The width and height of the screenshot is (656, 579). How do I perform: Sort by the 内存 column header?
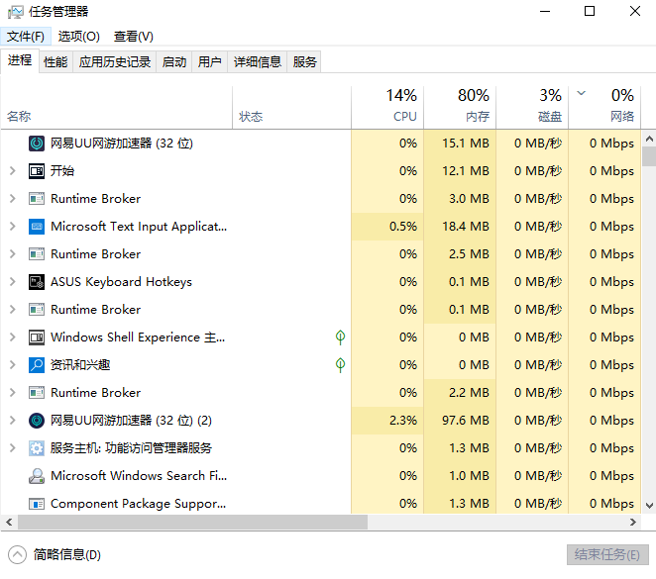[460, 107]
